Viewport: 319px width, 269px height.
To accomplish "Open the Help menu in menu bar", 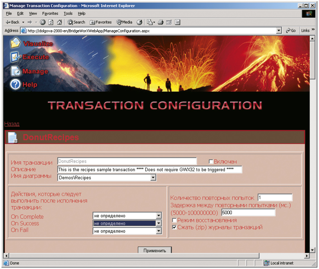I will (x=81, y=13).
